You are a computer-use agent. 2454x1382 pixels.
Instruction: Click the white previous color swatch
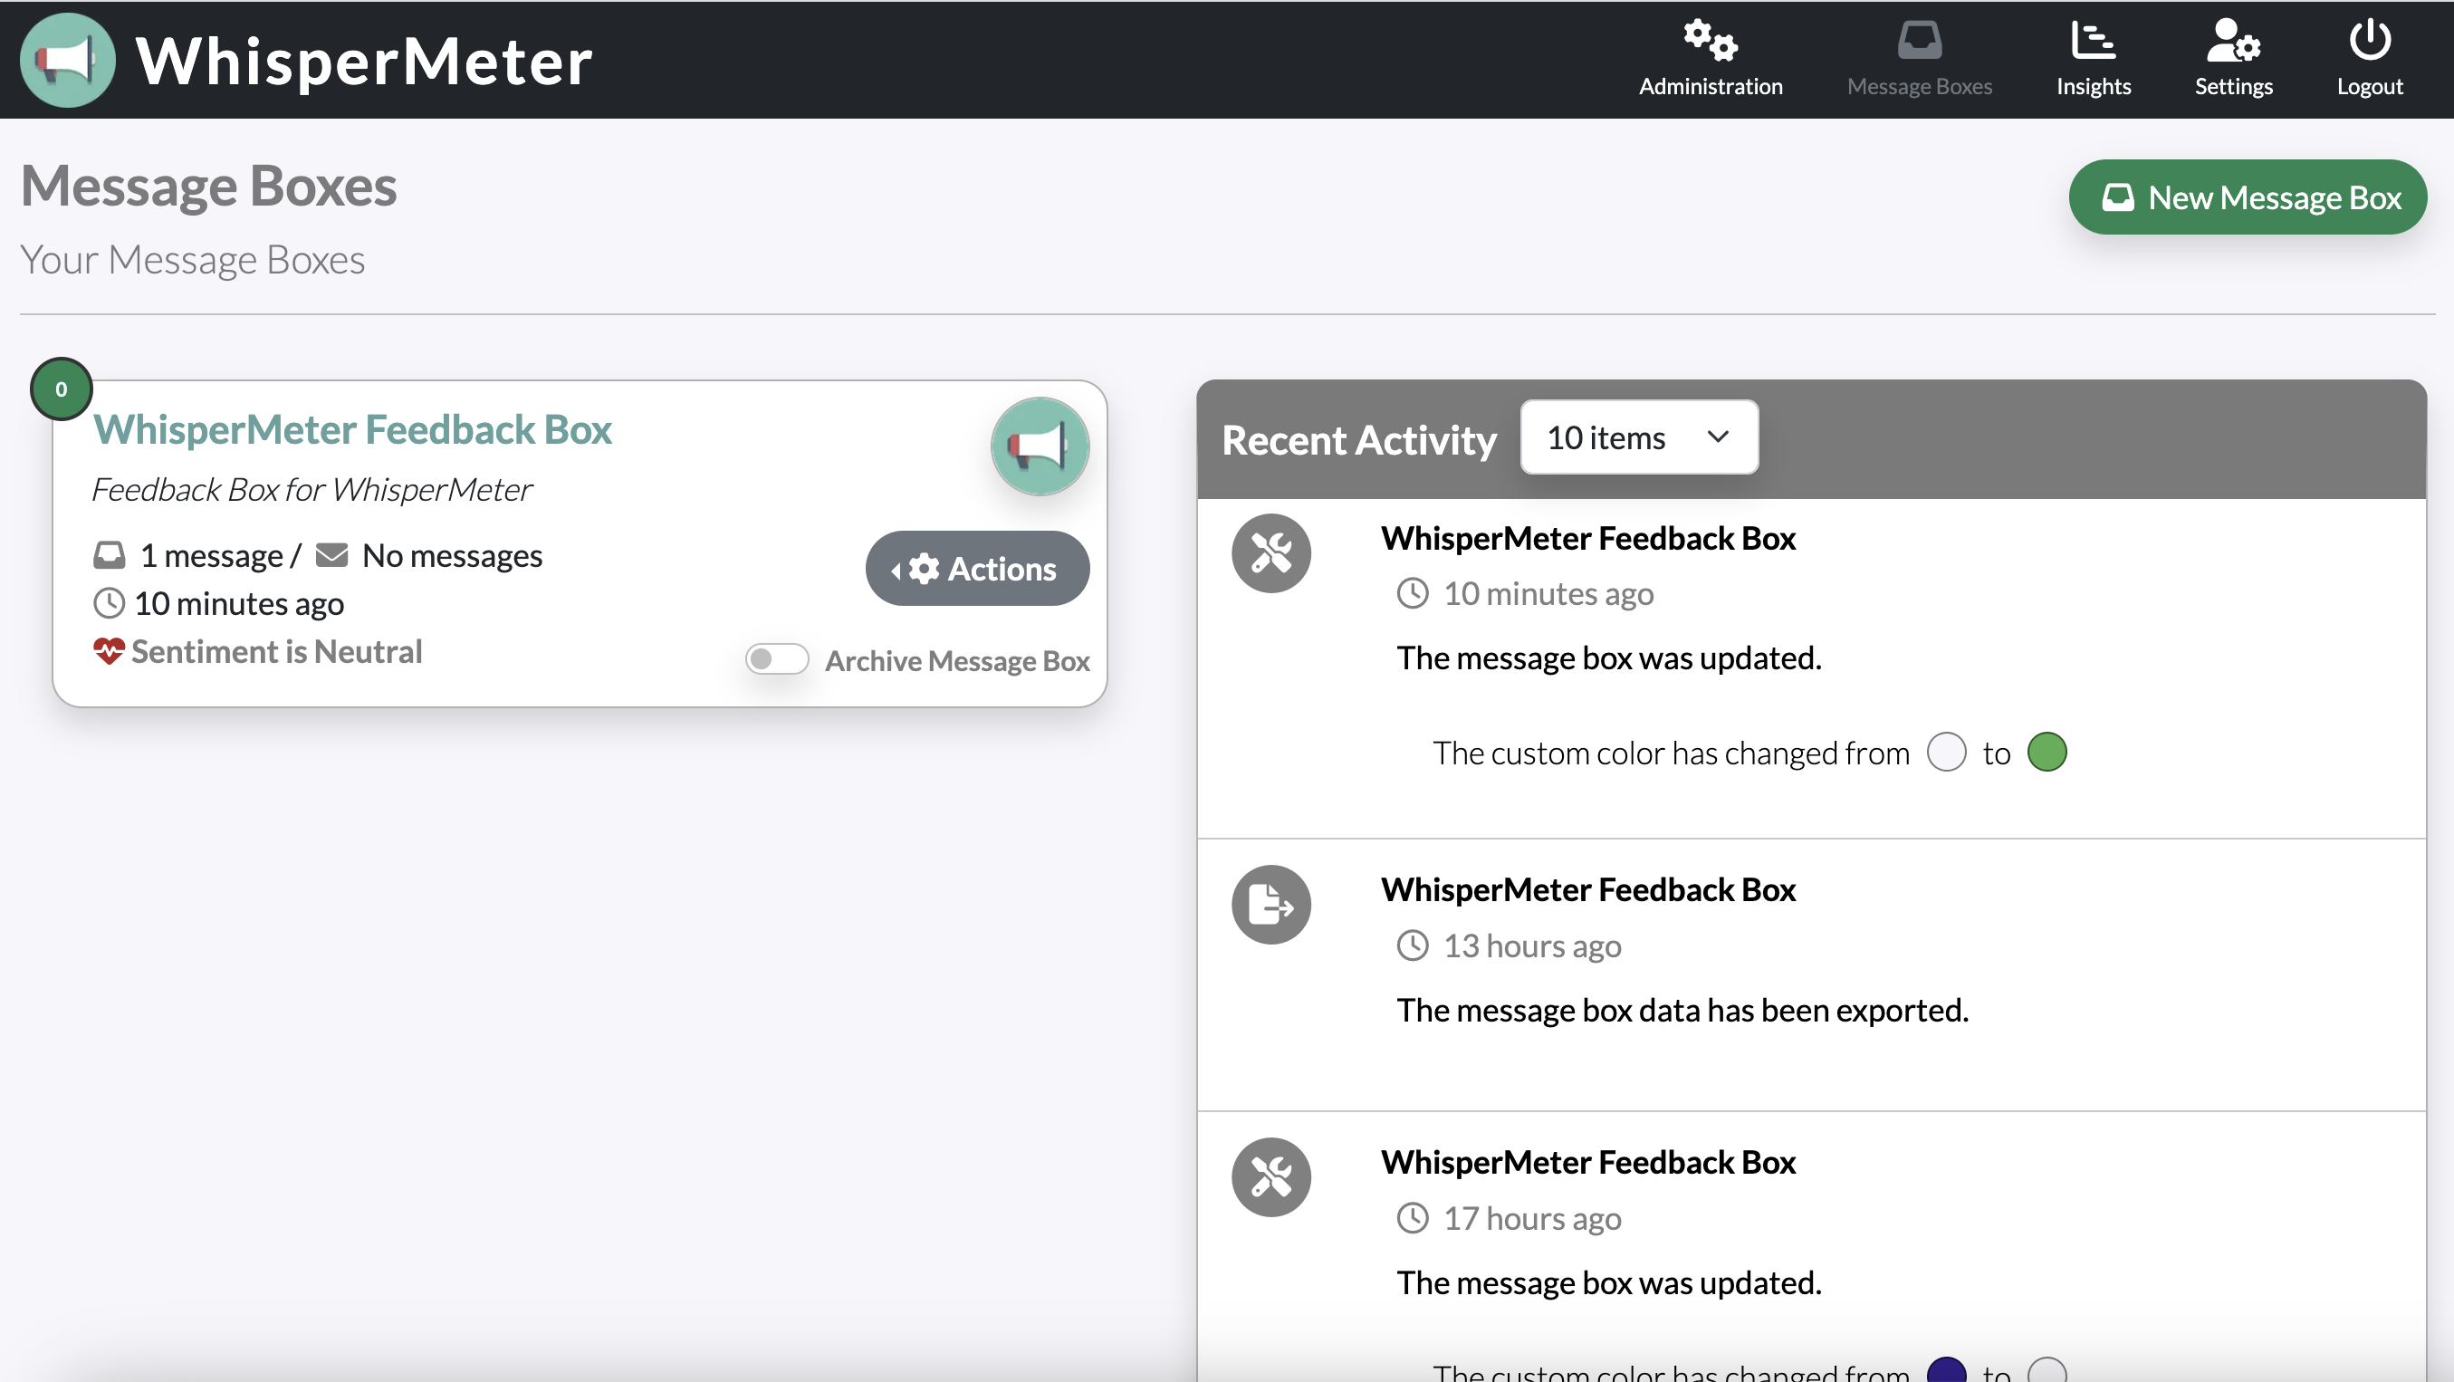[1946, 753]
